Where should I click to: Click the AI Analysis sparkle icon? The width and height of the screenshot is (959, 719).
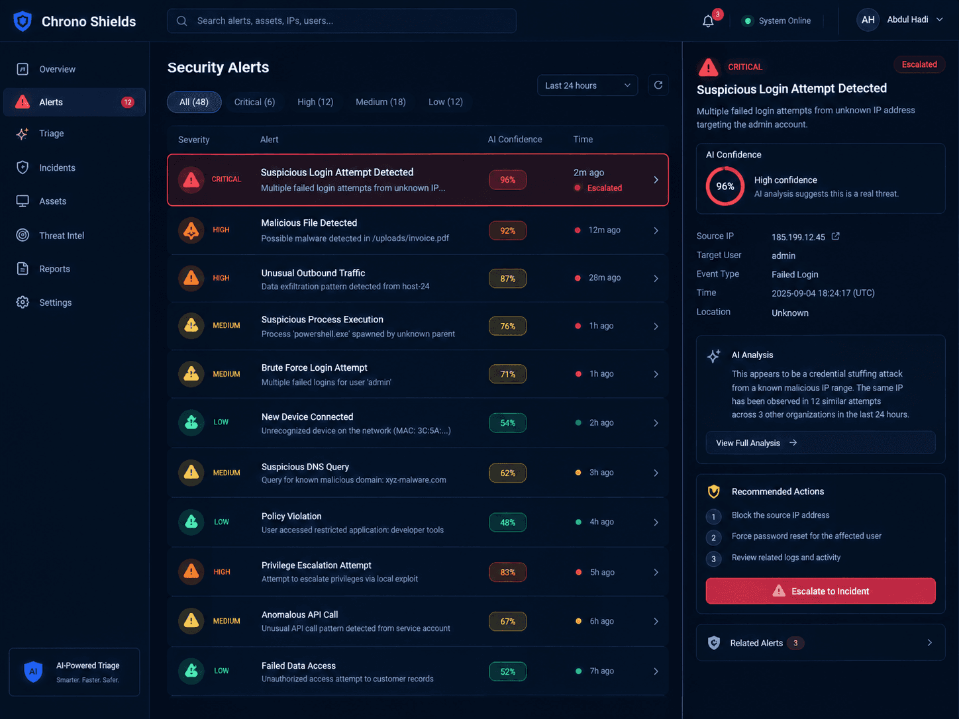point(714,356)
